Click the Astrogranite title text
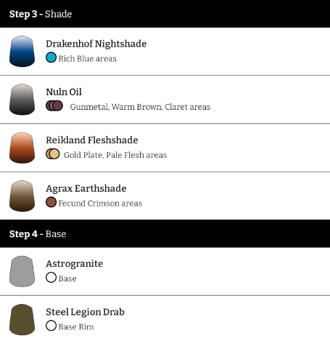The height and width of the screenshot is (341, 330). click(75, 264)
